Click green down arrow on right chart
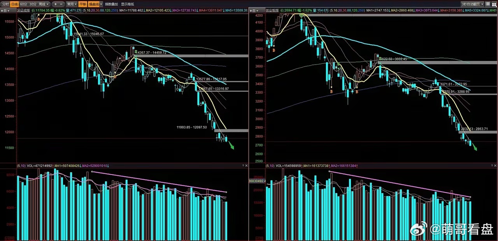The width and height of the screenshot is (498, 241). 474,147
